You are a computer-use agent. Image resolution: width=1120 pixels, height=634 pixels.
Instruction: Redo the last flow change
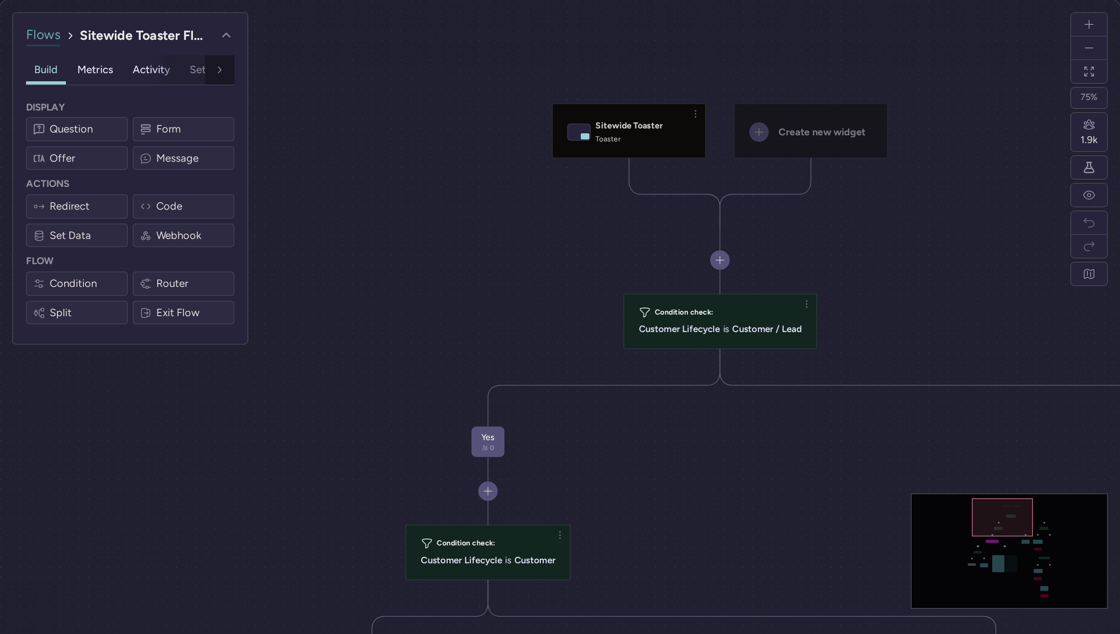[1089, 246]
